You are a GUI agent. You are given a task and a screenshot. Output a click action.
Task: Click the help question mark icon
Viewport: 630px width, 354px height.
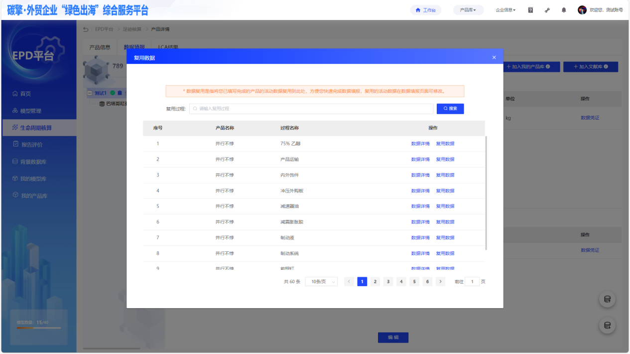(x=530, y=10)
